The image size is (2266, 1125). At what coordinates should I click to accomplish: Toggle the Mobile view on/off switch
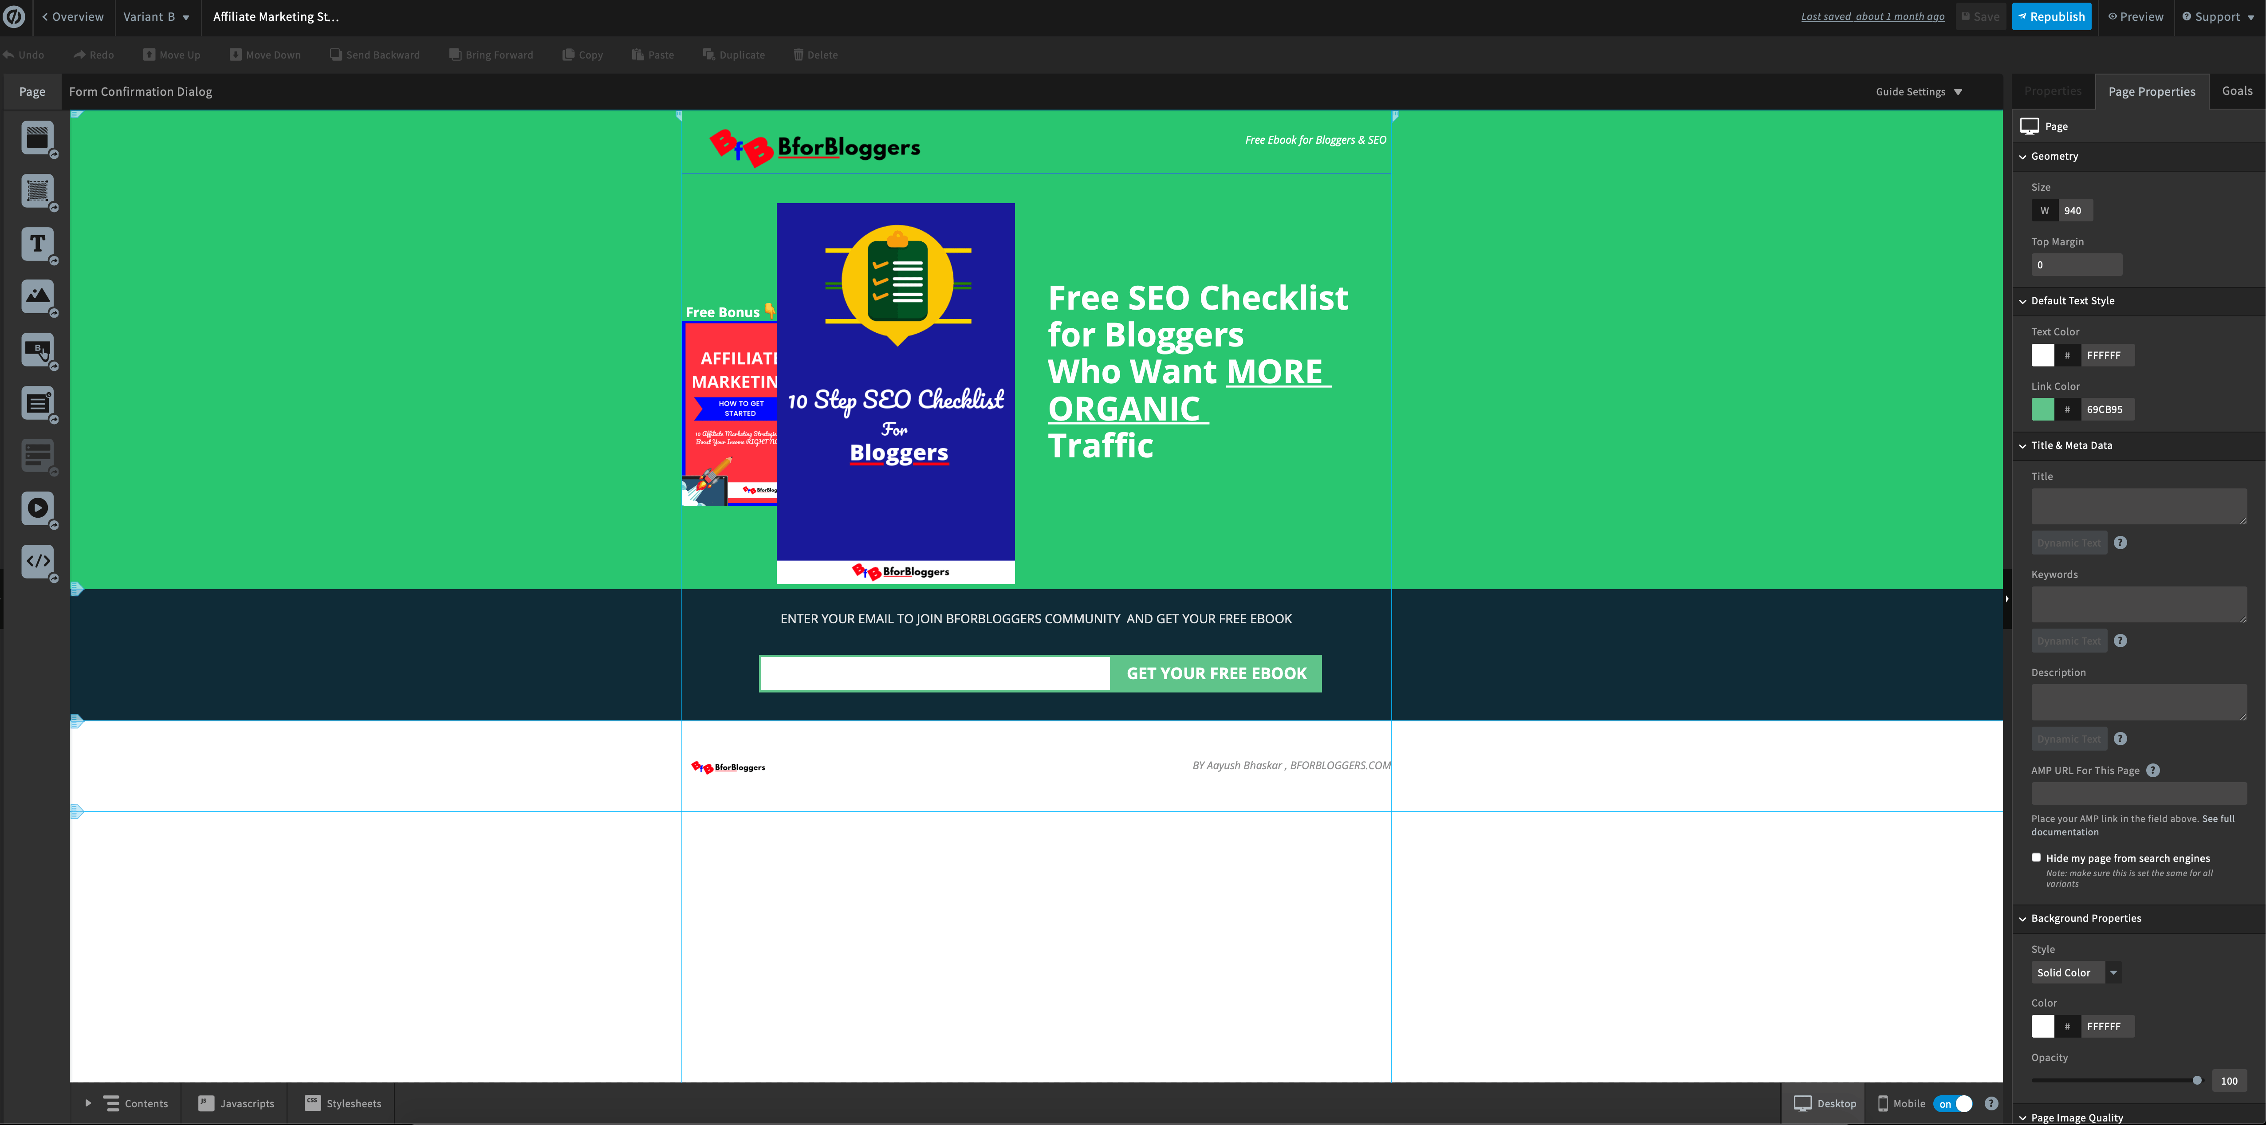(1953, 1104)
